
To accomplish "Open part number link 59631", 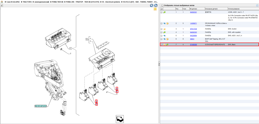I will (192, 39).
